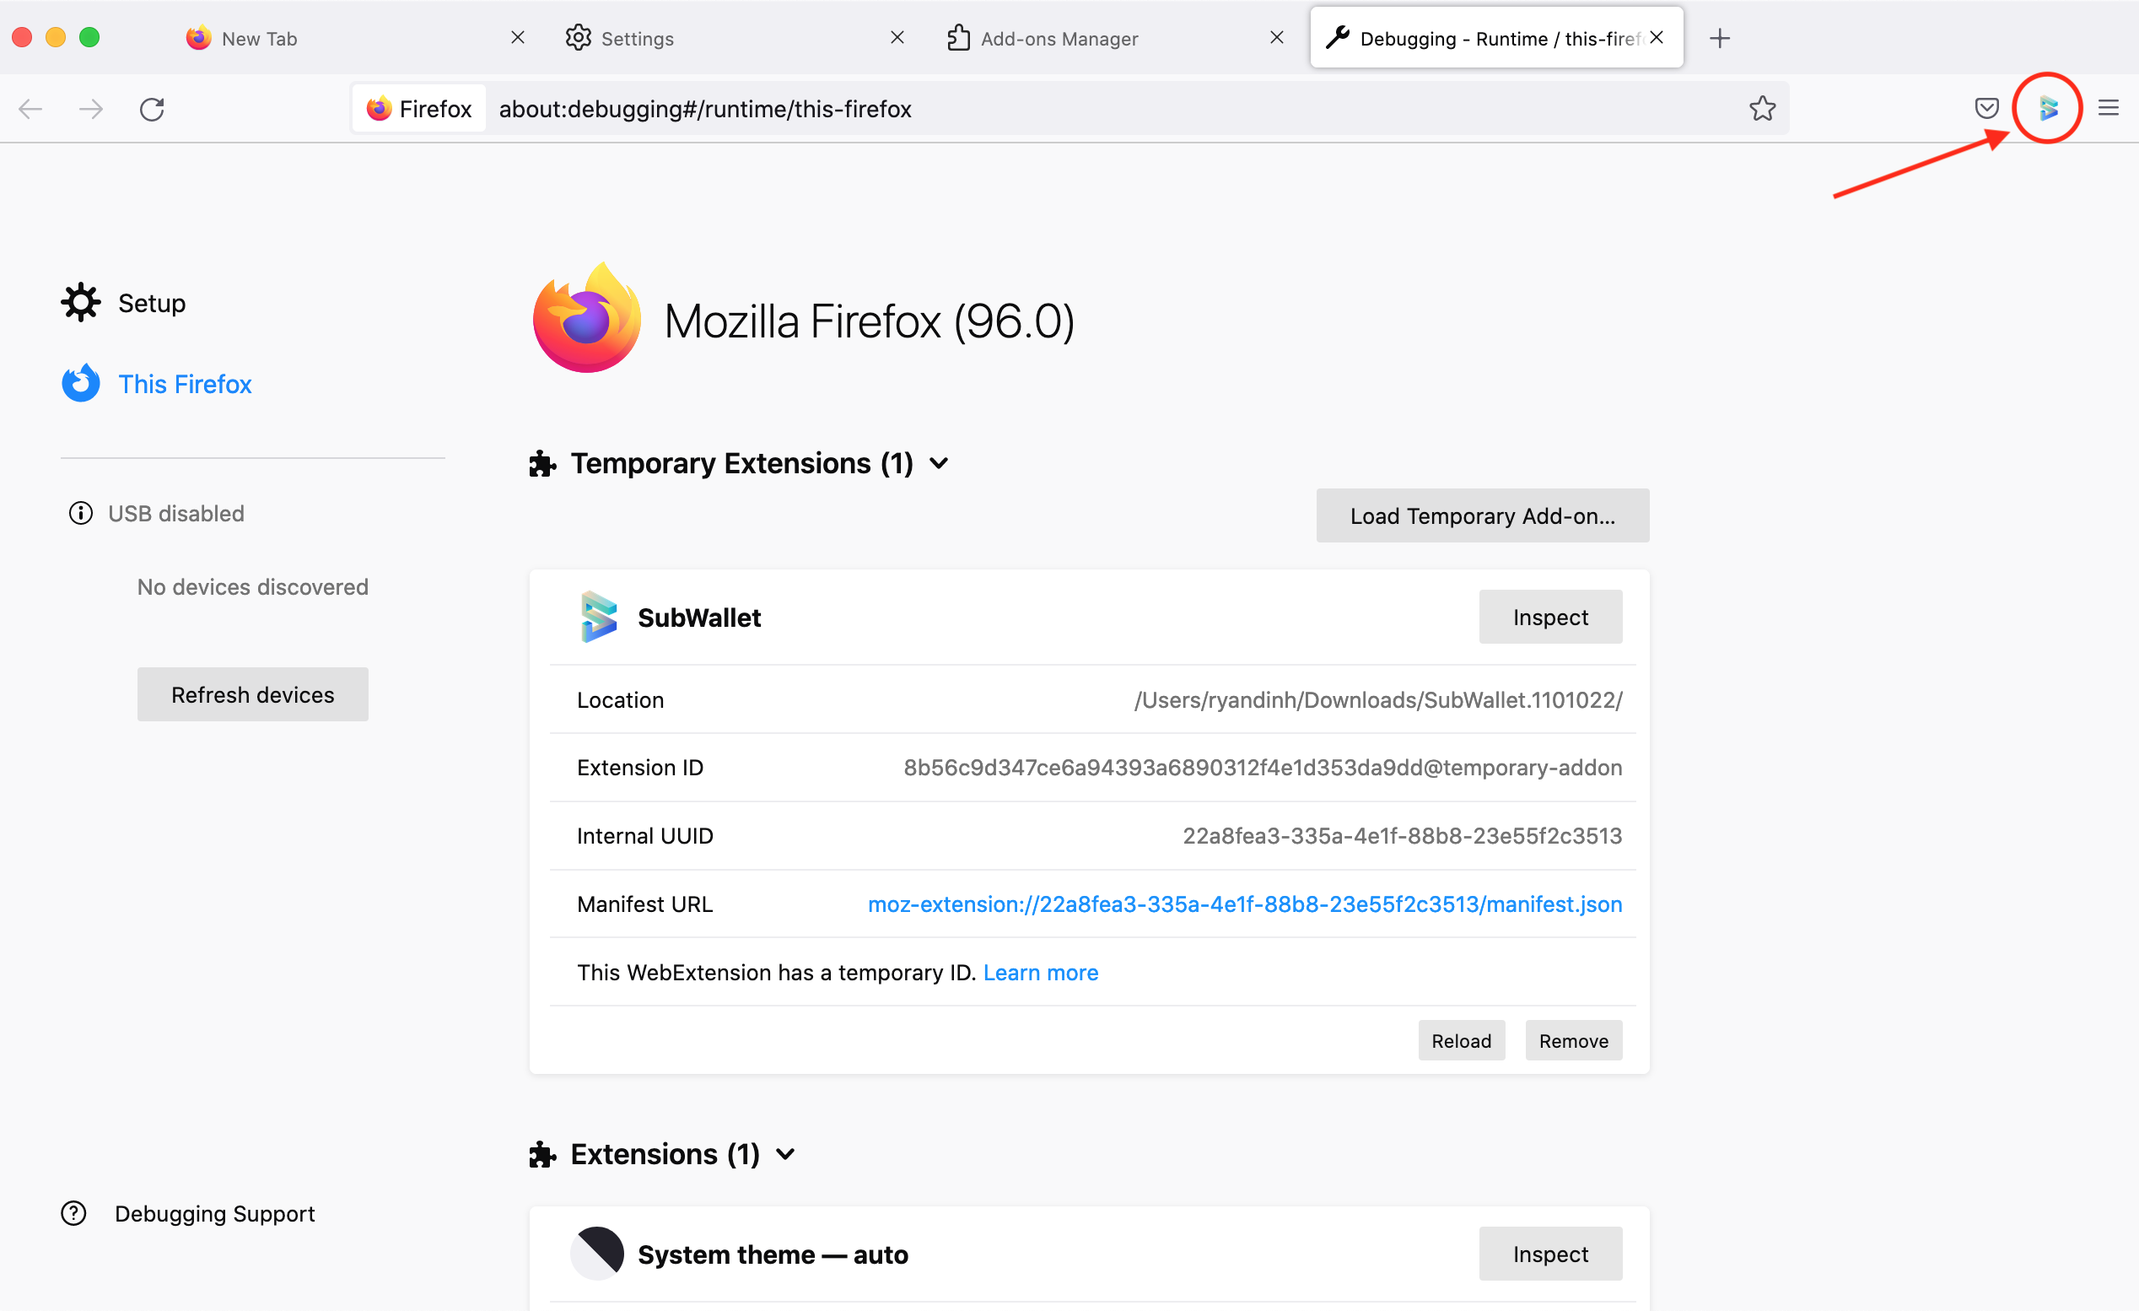Collapse the Temporary Extensions (1) section
The width and height of the screenshot is (2139, 1311).
coord(939,464)
